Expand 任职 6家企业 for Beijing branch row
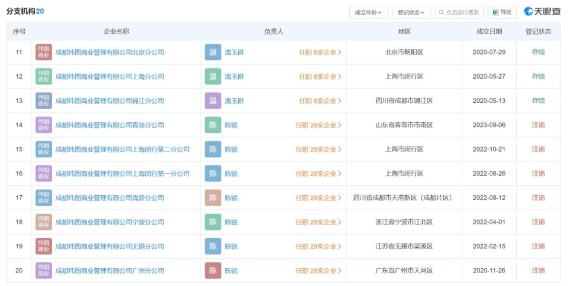568x286 pixels. pyautogui.click(x=320, y=52)
